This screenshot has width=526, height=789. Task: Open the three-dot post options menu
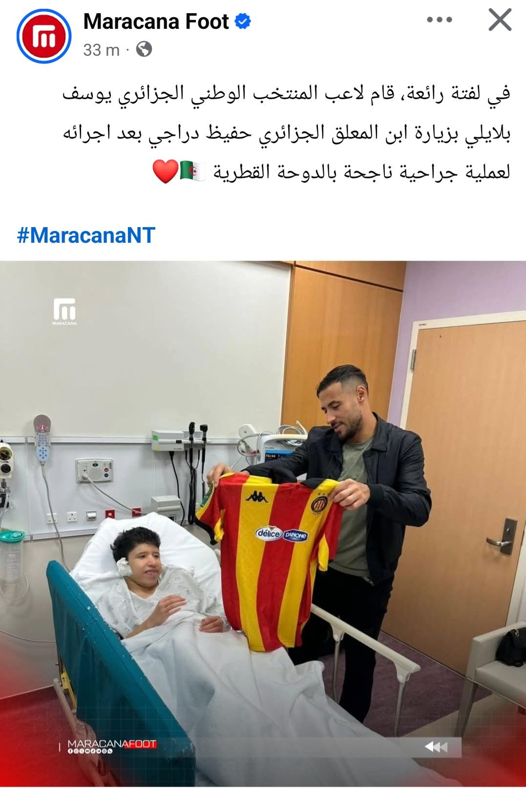coord(440,20)
